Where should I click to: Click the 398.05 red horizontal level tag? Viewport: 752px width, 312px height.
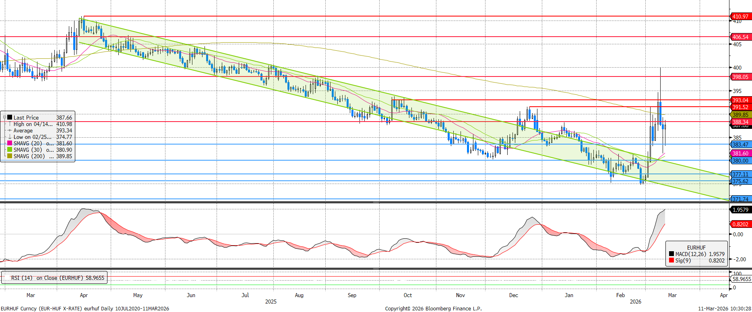pos(740,77)
